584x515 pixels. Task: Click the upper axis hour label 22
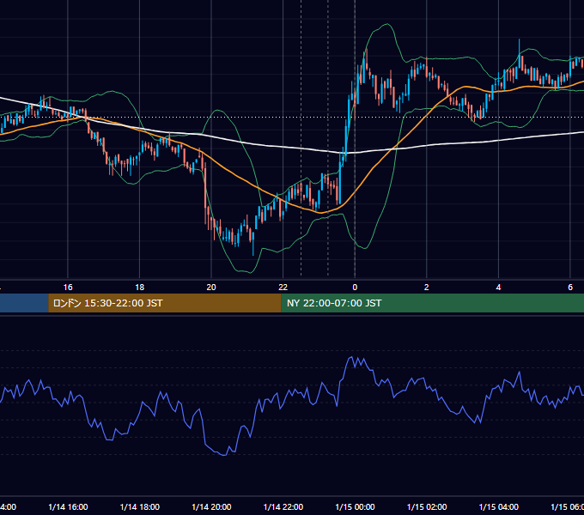pyautogui.click(x=283, y=288)
